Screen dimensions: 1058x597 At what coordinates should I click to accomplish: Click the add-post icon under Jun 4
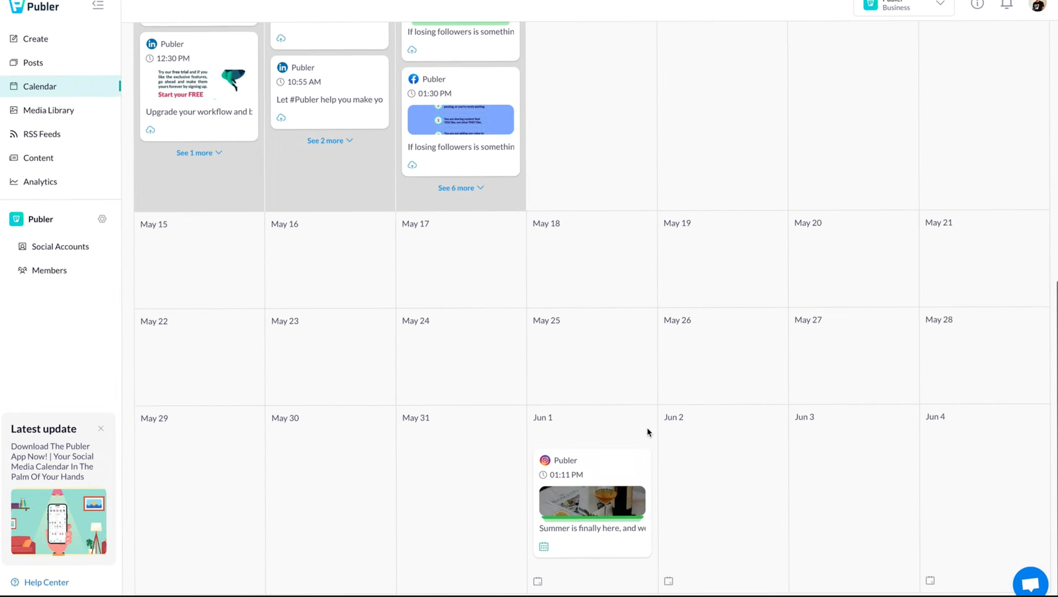pyautogui.click(x=930, y=581)
